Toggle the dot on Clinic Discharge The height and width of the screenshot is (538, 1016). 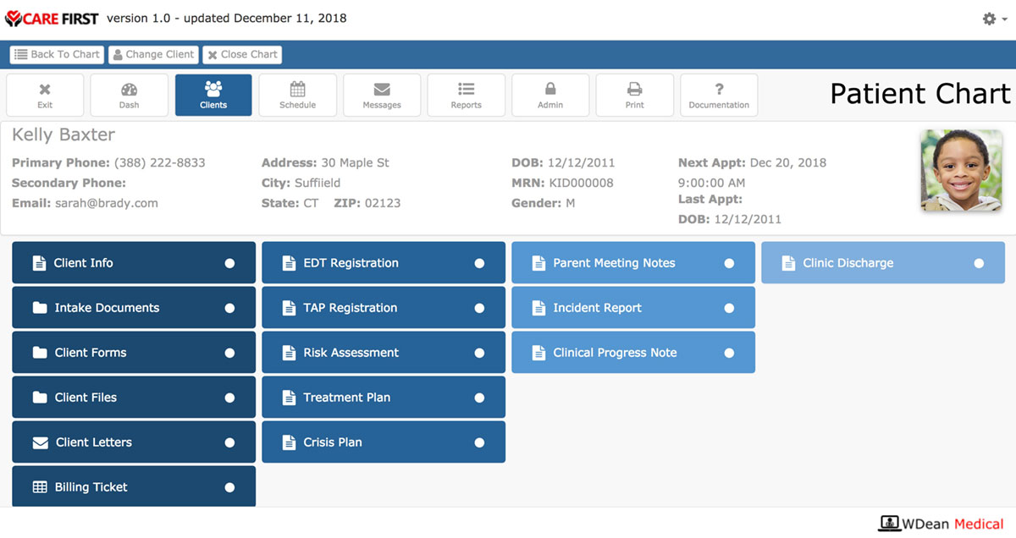point(979,263)
